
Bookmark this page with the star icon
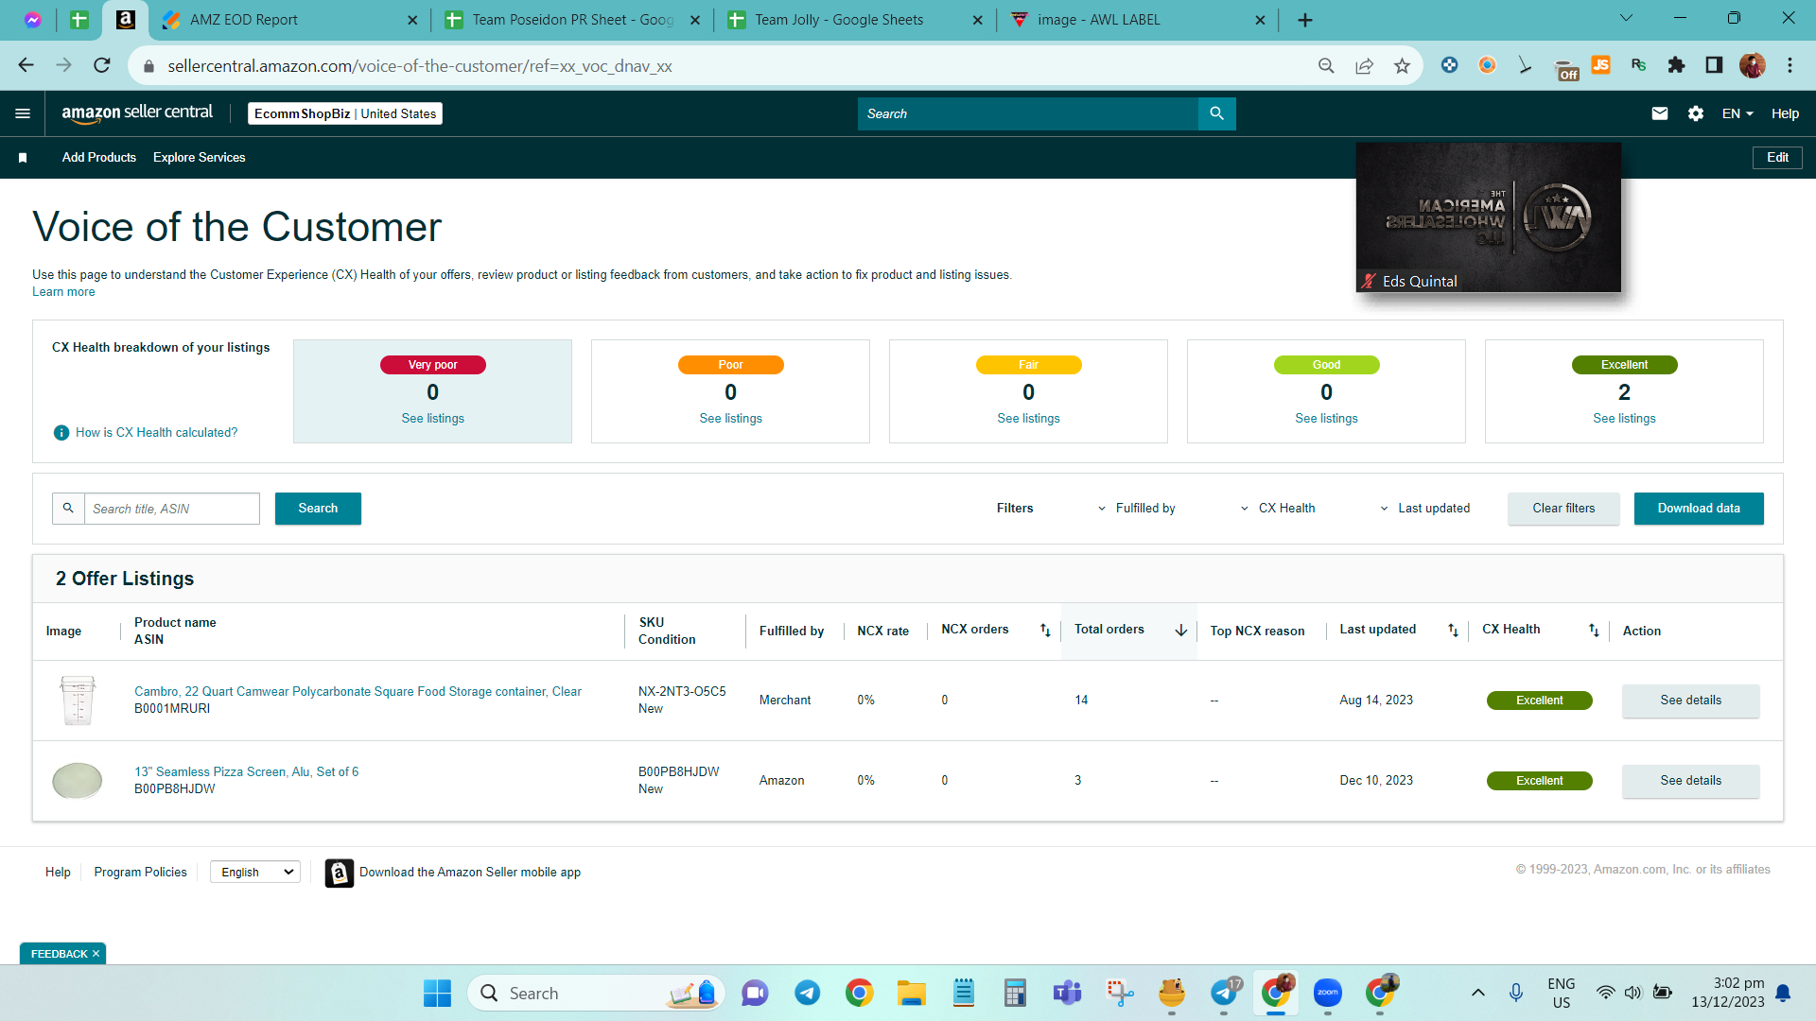(1402, 65)
